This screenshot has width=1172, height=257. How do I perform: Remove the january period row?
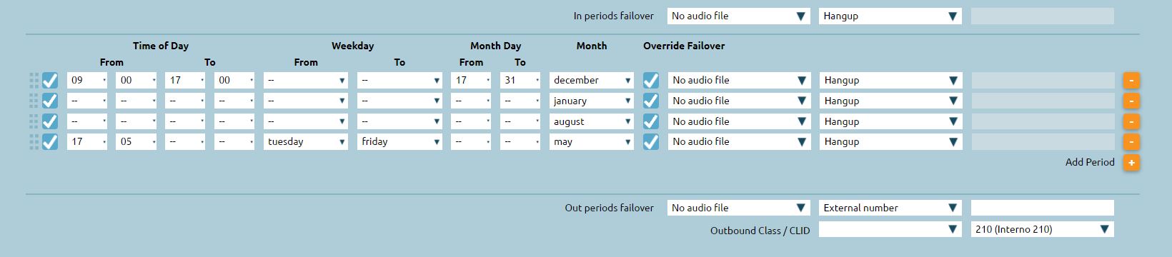1131,101
